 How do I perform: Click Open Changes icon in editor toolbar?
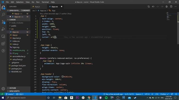click(x=149, y=7)
